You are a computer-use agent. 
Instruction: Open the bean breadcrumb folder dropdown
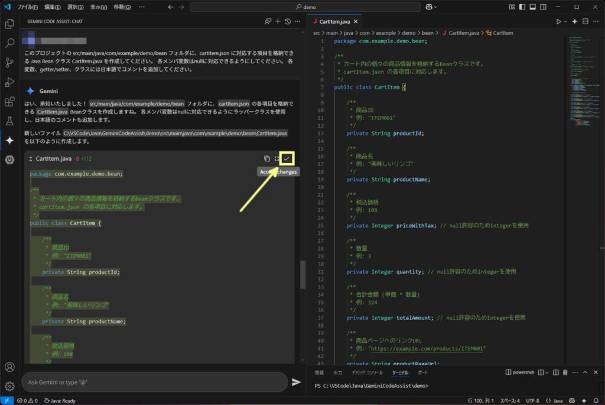click(x=427, y=33)
